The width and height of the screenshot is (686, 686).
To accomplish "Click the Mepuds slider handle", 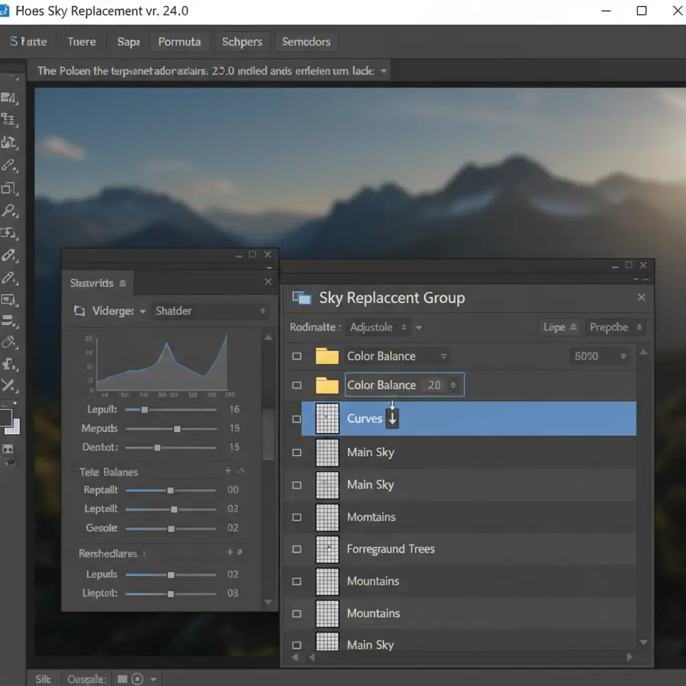I will coord(177,429).
